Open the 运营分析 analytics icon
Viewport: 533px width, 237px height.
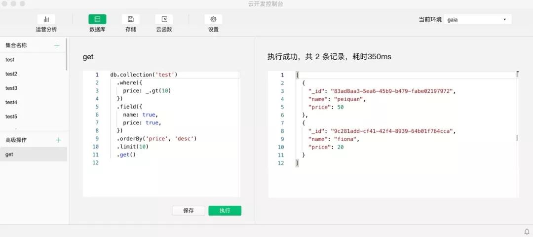(46, 19)
